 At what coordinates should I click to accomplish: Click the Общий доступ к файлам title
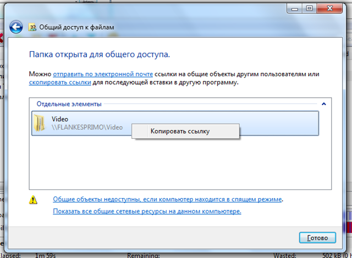[76, 27]
